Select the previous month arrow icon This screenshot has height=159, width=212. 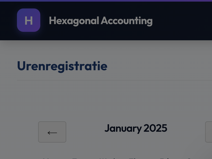52,132
